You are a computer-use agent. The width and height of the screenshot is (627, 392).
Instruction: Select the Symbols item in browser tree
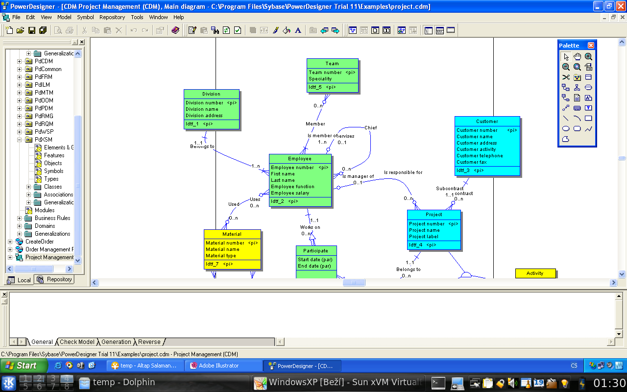click(53, 171)
